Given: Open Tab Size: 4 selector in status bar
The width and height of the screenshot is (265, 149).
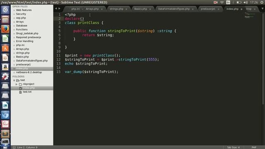Looking at the screenshot, I should (233, 147).
